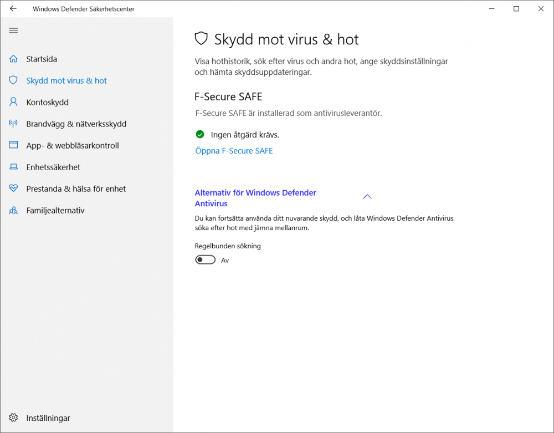Go to Brandvägg & nätverksskydd

(x=76, y=124)
